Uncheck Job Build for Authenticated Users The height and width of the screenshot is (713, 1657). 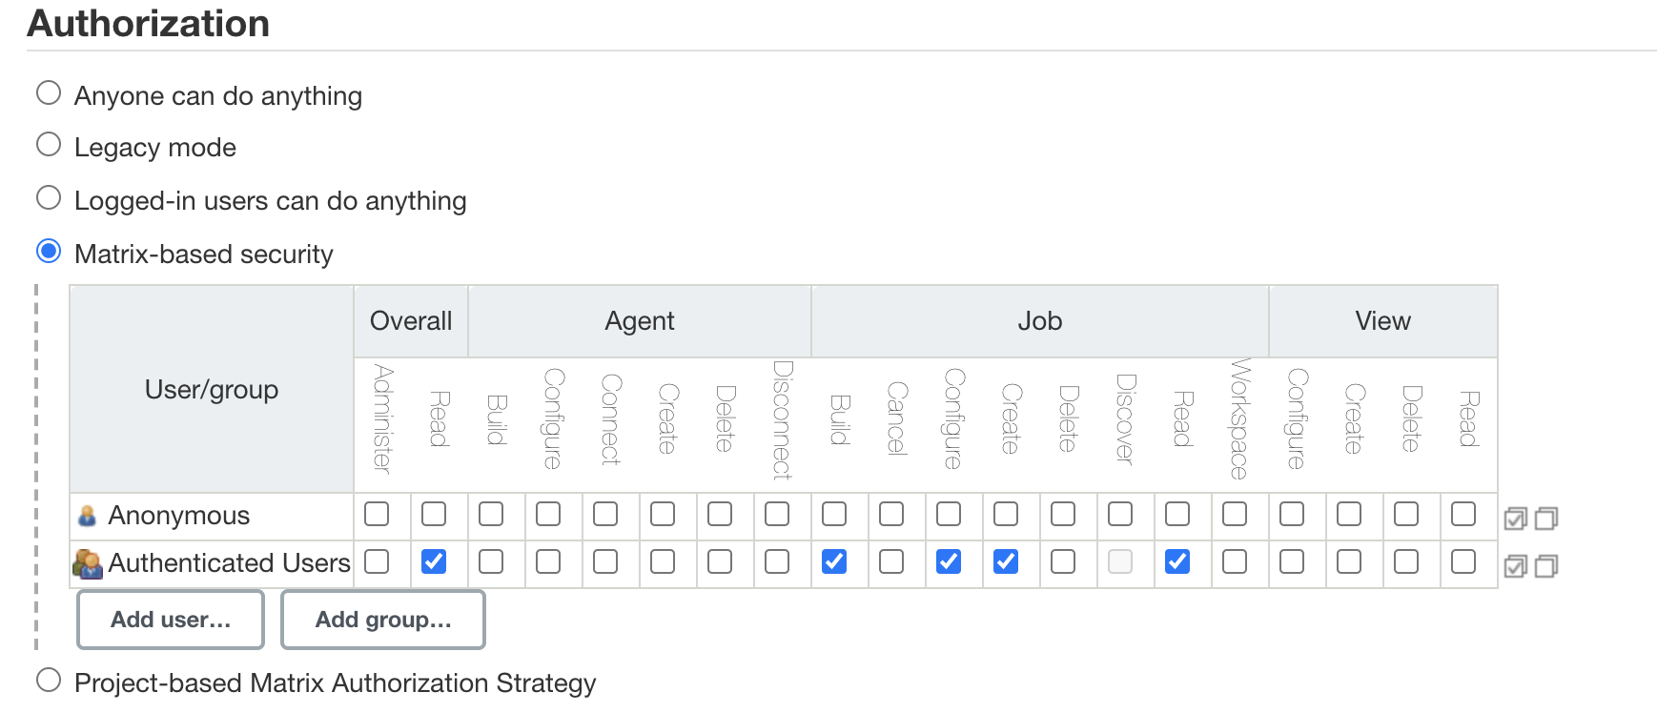(834, 561)
